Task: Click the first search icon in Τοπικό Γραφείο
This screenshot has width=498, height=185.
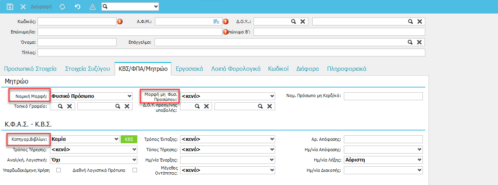Action: click(x=60, y=106)
